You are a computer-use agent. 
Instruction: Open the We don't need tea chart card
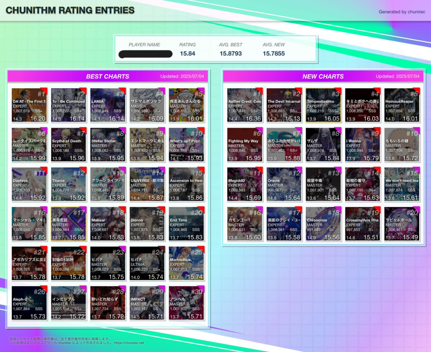402,184
